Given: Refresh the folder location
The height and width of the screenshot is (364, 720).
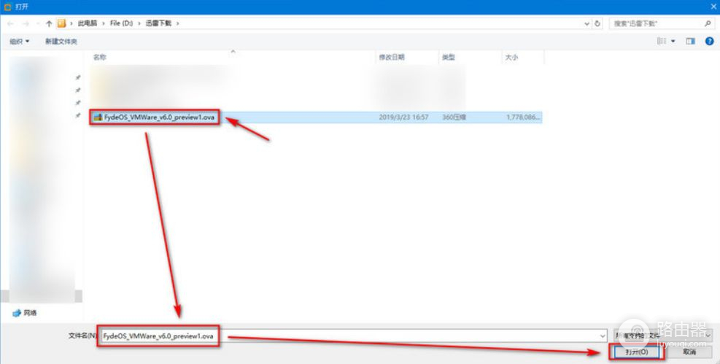Looking at the screenshot, I should click(x=597, y=23).
